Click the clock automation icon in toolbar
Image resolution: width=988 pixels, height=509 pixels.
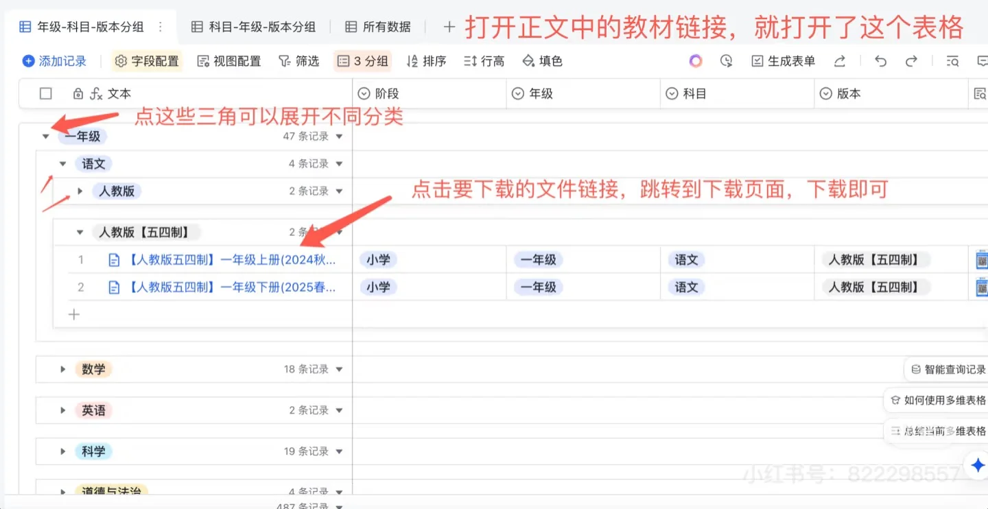pos(727,61)
